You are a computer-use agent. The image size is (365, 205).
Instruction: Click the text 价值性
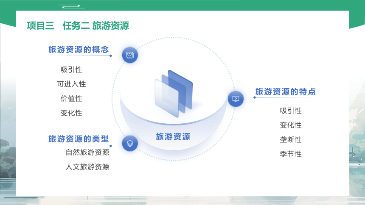coord(71,99)
